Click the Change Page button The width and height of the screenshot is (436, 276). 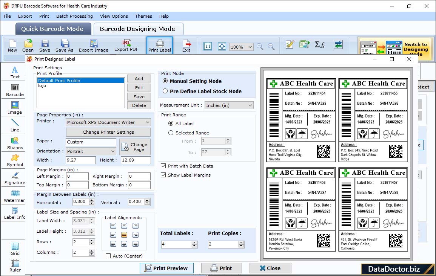coord(135,147)
